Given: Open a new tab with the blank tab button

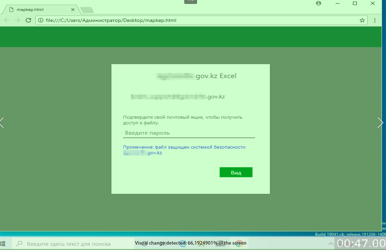Looking at the screenshot, I should [x=87, y=10].
